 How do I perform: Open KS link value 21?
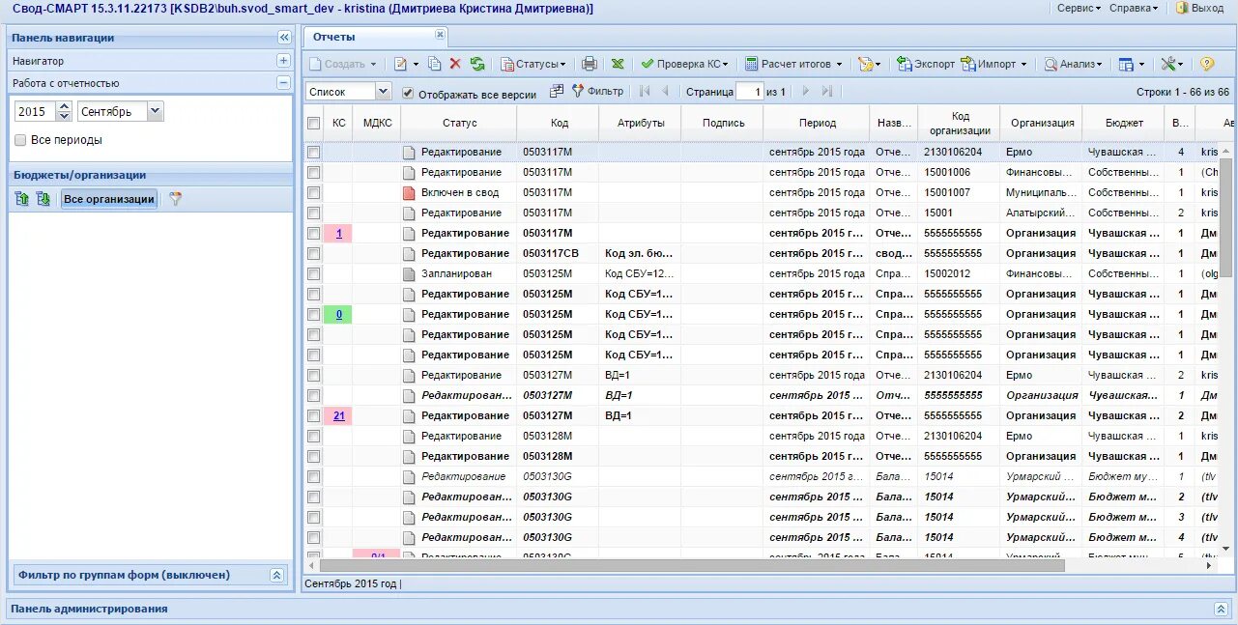[338, 415]
